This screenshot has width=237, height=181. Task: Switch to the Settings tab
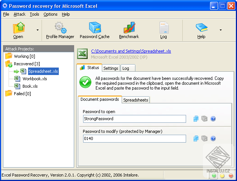coord(111,68)
